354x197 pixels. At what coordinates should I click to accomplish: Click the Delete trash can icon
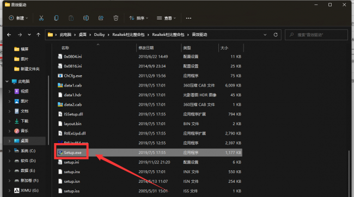click(116, 18)
